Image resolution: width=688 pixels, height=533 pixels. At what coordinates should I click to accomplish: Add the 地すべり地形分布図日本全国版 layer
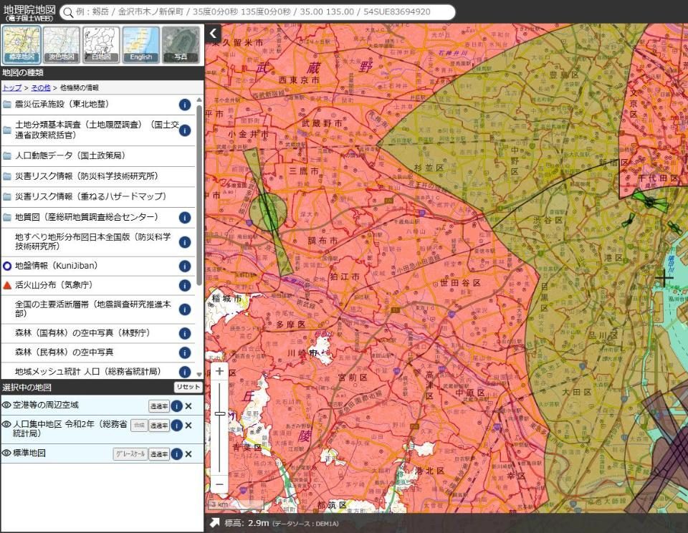(x=92, y=241)
